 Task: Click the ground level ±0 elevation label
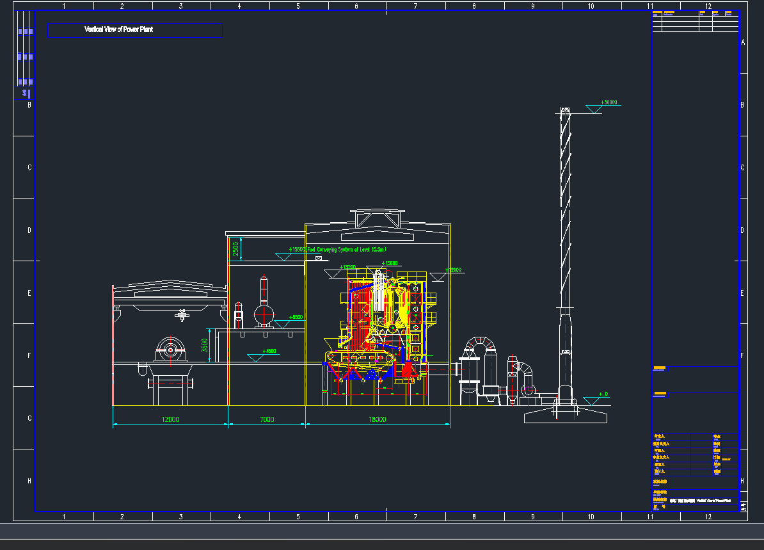coord(603,394)
